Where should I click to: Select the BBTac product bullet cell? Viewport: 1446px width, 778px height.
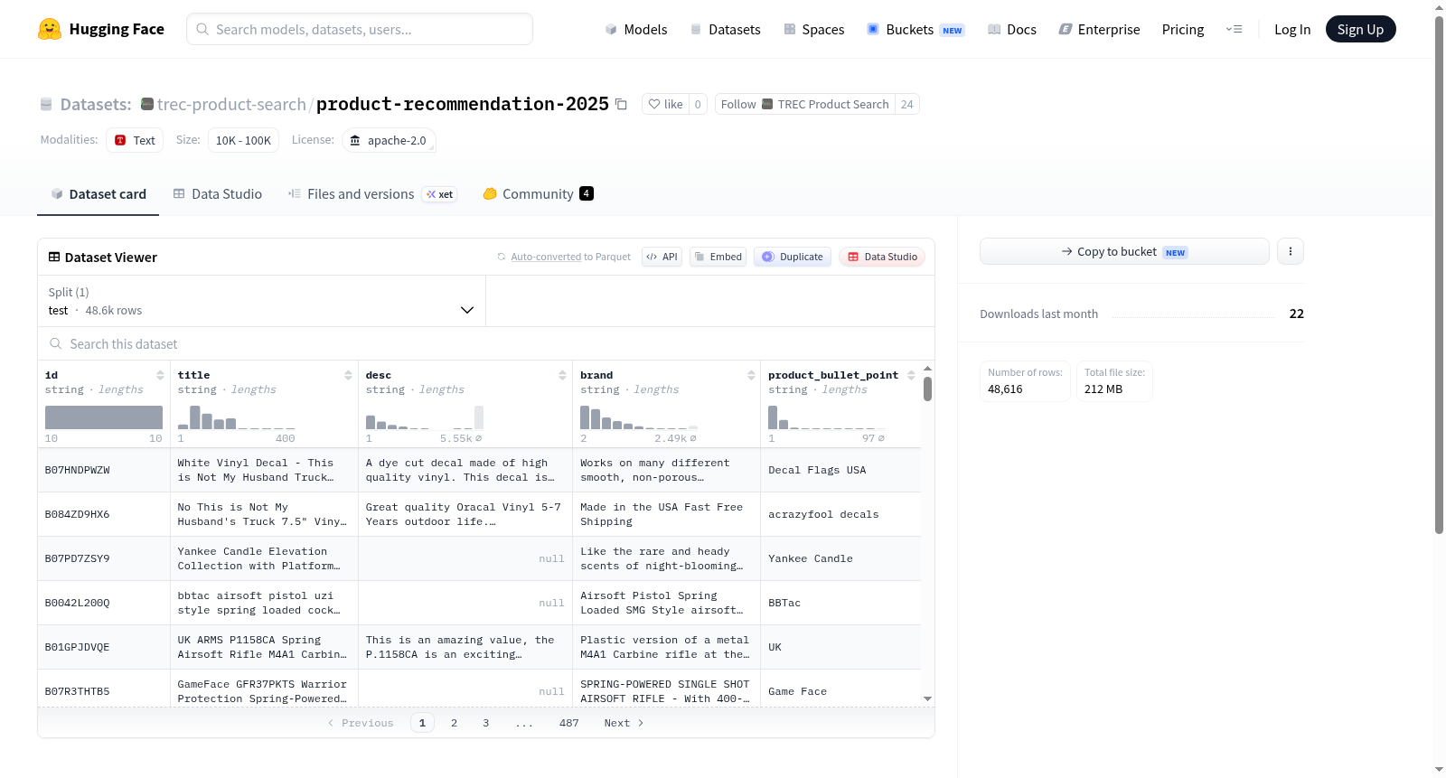coord(840,603)
